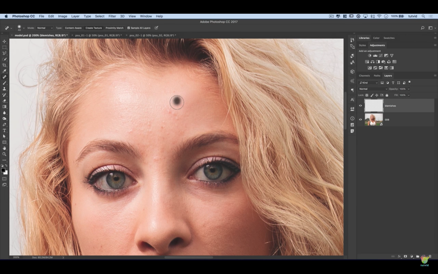
Task: Switch to the Channels tab
Action: point(364,76)
